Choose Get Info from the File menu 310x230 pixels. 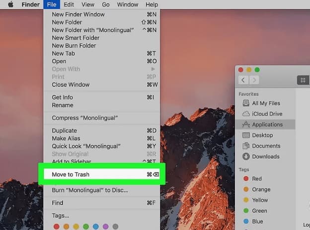coord(62,97)
